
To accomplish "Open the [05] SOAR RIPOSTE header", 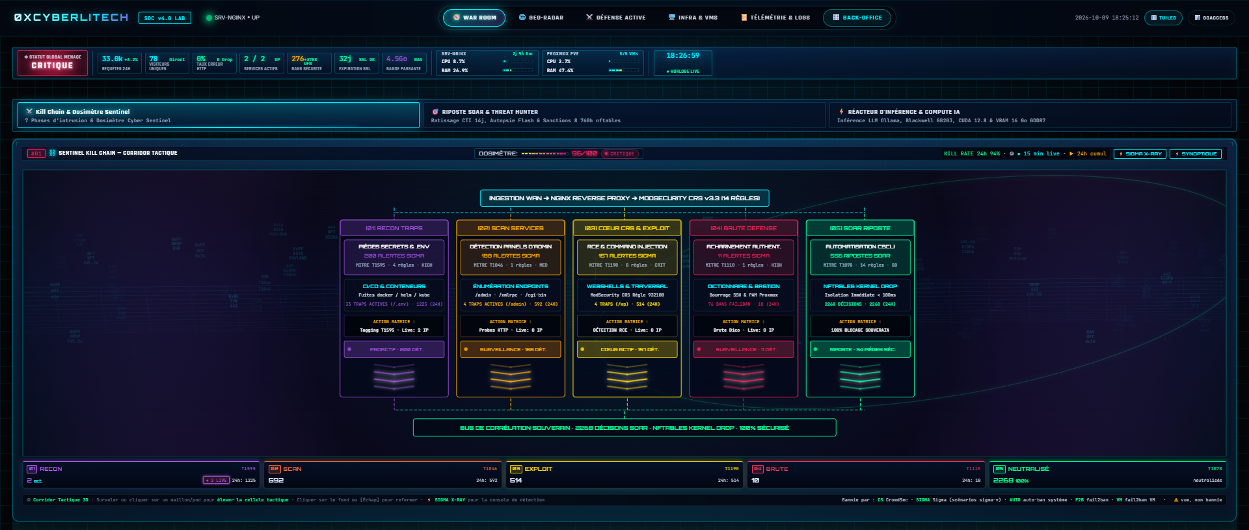I will pyautogui.click(x=860, y=228).
